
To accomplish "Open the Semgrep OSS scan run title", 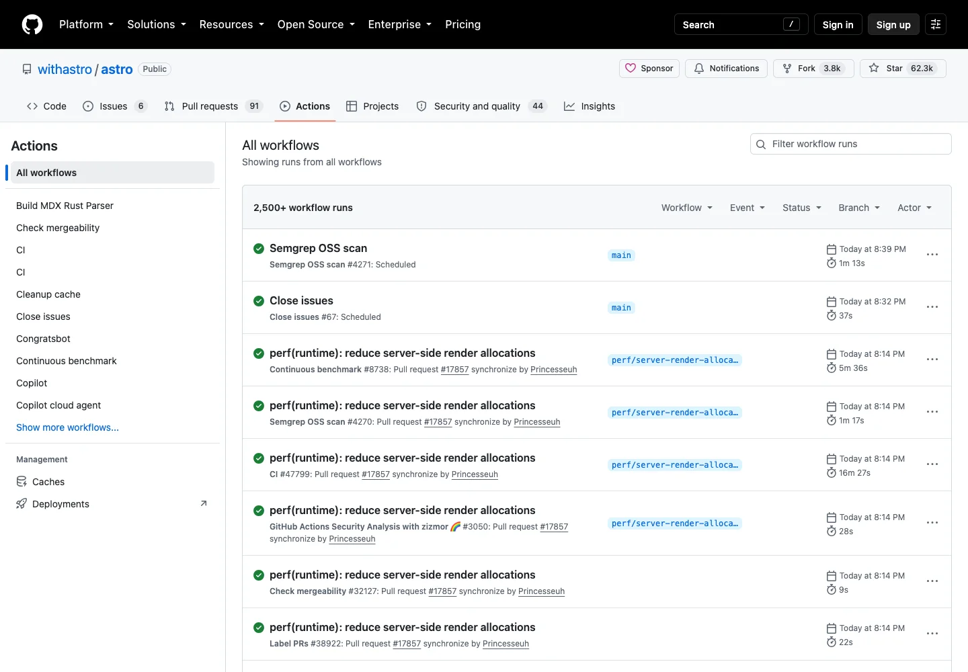I will pyautogui.click(x=318, y=248).
